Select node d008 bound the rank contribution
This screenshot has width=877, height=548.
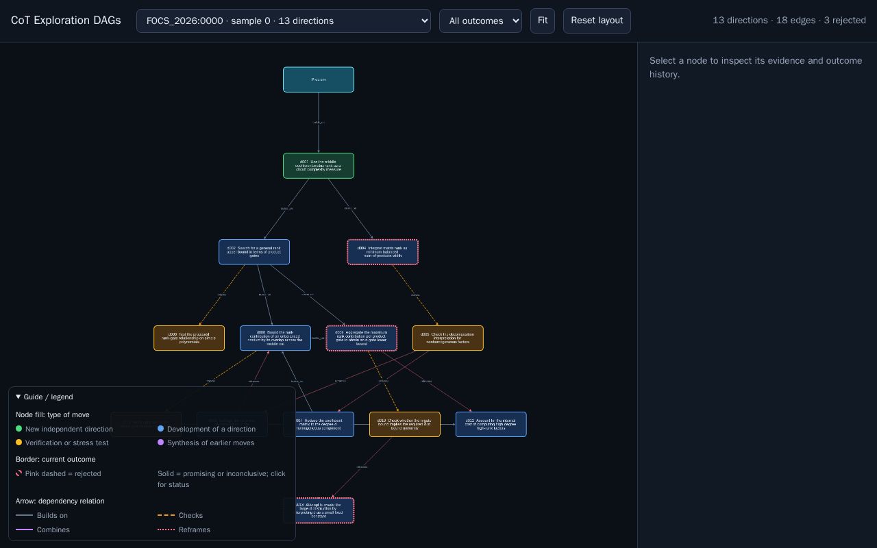pos(275,338)
